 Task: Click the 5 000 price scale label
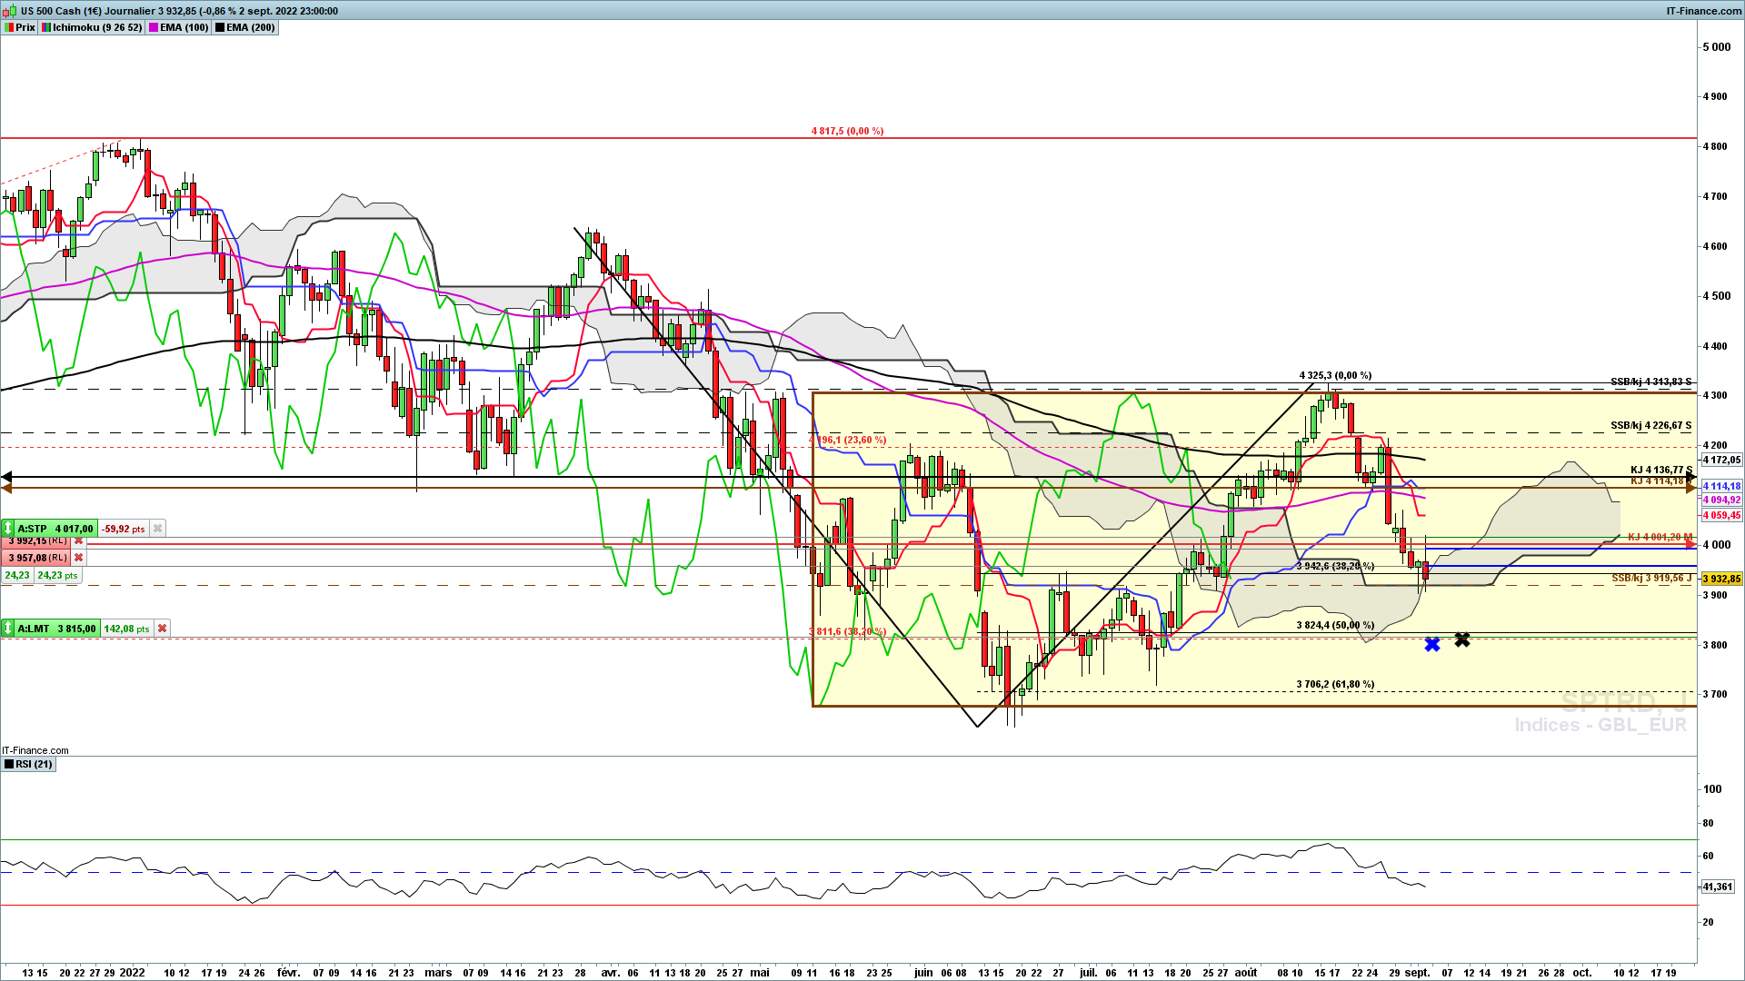(x=1716, y=47)
